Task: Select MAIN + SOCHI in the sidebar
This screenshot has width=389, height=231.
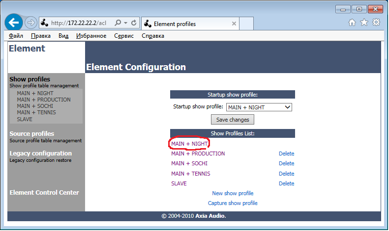Action: [x=35, y=106]
